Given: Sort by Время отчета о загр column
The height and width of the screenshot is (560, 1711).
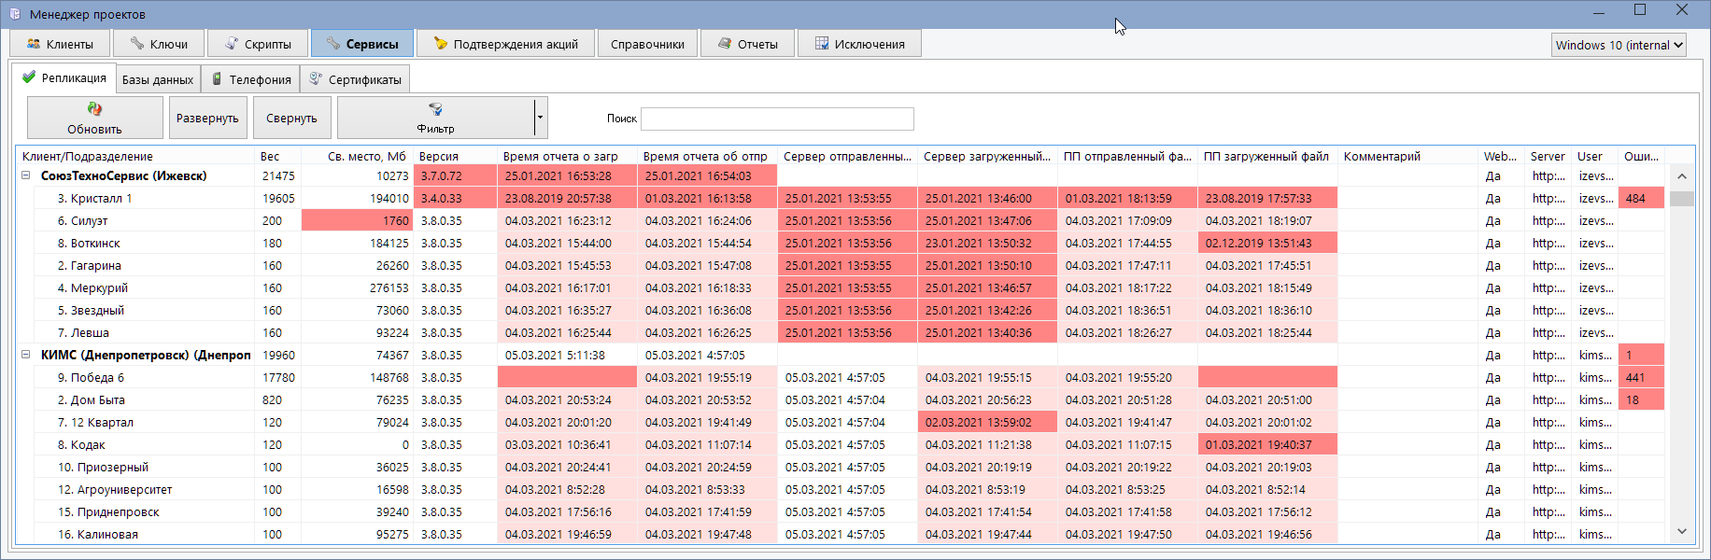Looking at the screenshot, I should pos(567,156).
